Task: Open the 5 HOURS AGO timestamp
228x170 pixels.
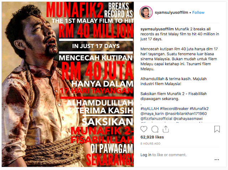Action: pos(150,144)
